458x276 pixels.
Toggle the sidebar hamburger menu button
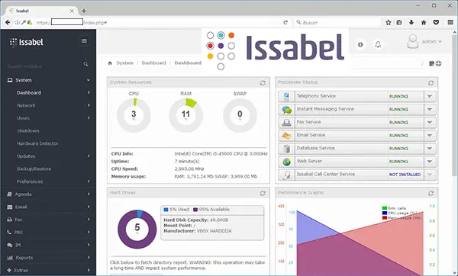pyautogui.click(x=84, y=41)
